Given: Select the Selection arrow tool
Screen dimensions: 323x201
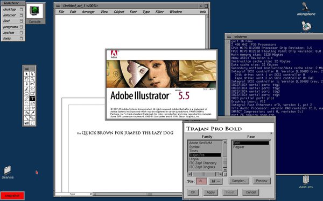Looking at the screenshot, I should pos(26,74).
